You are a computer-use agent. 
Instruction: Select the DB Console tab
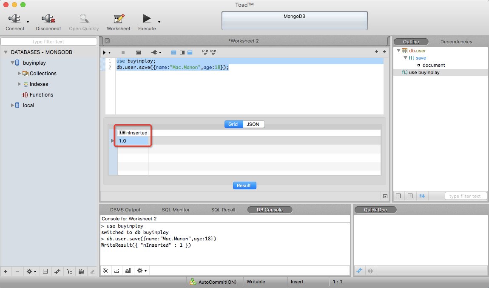click(270, 210)
